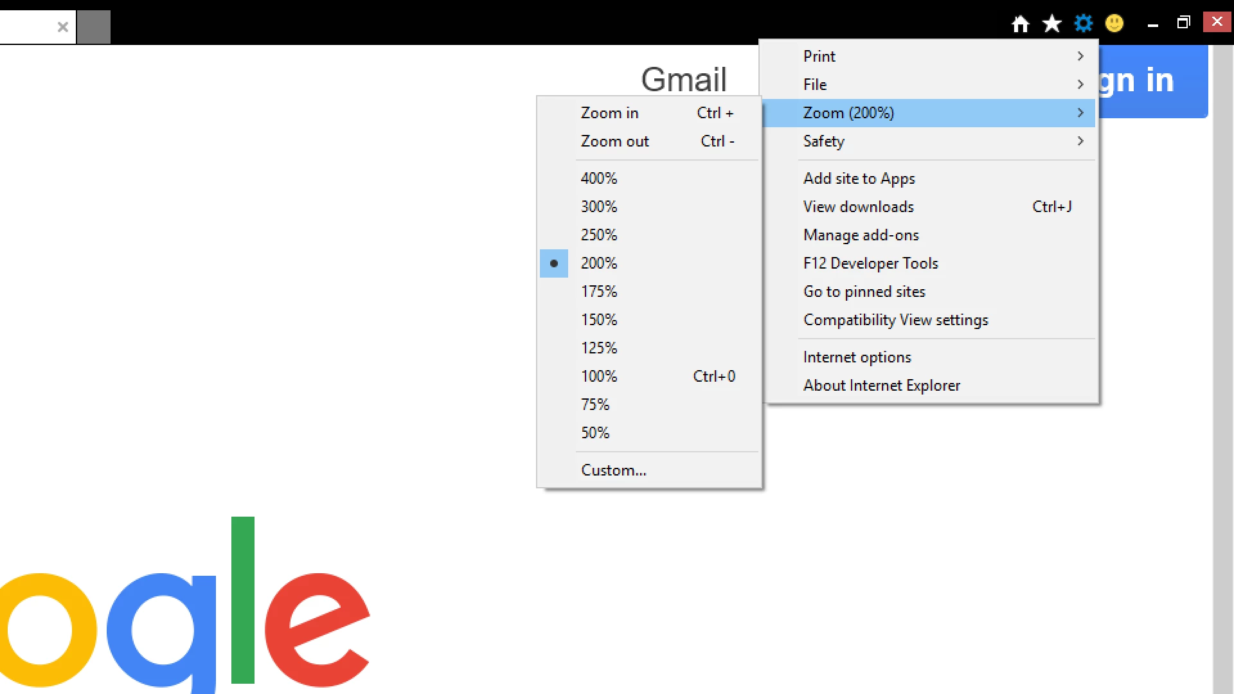Choose 150% zoom level

pos(598,320)
